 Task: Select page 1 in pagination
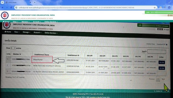click(x=158, y=79)
